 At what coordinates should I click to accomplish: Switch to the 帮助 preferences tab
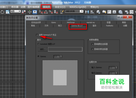point(124,22)
